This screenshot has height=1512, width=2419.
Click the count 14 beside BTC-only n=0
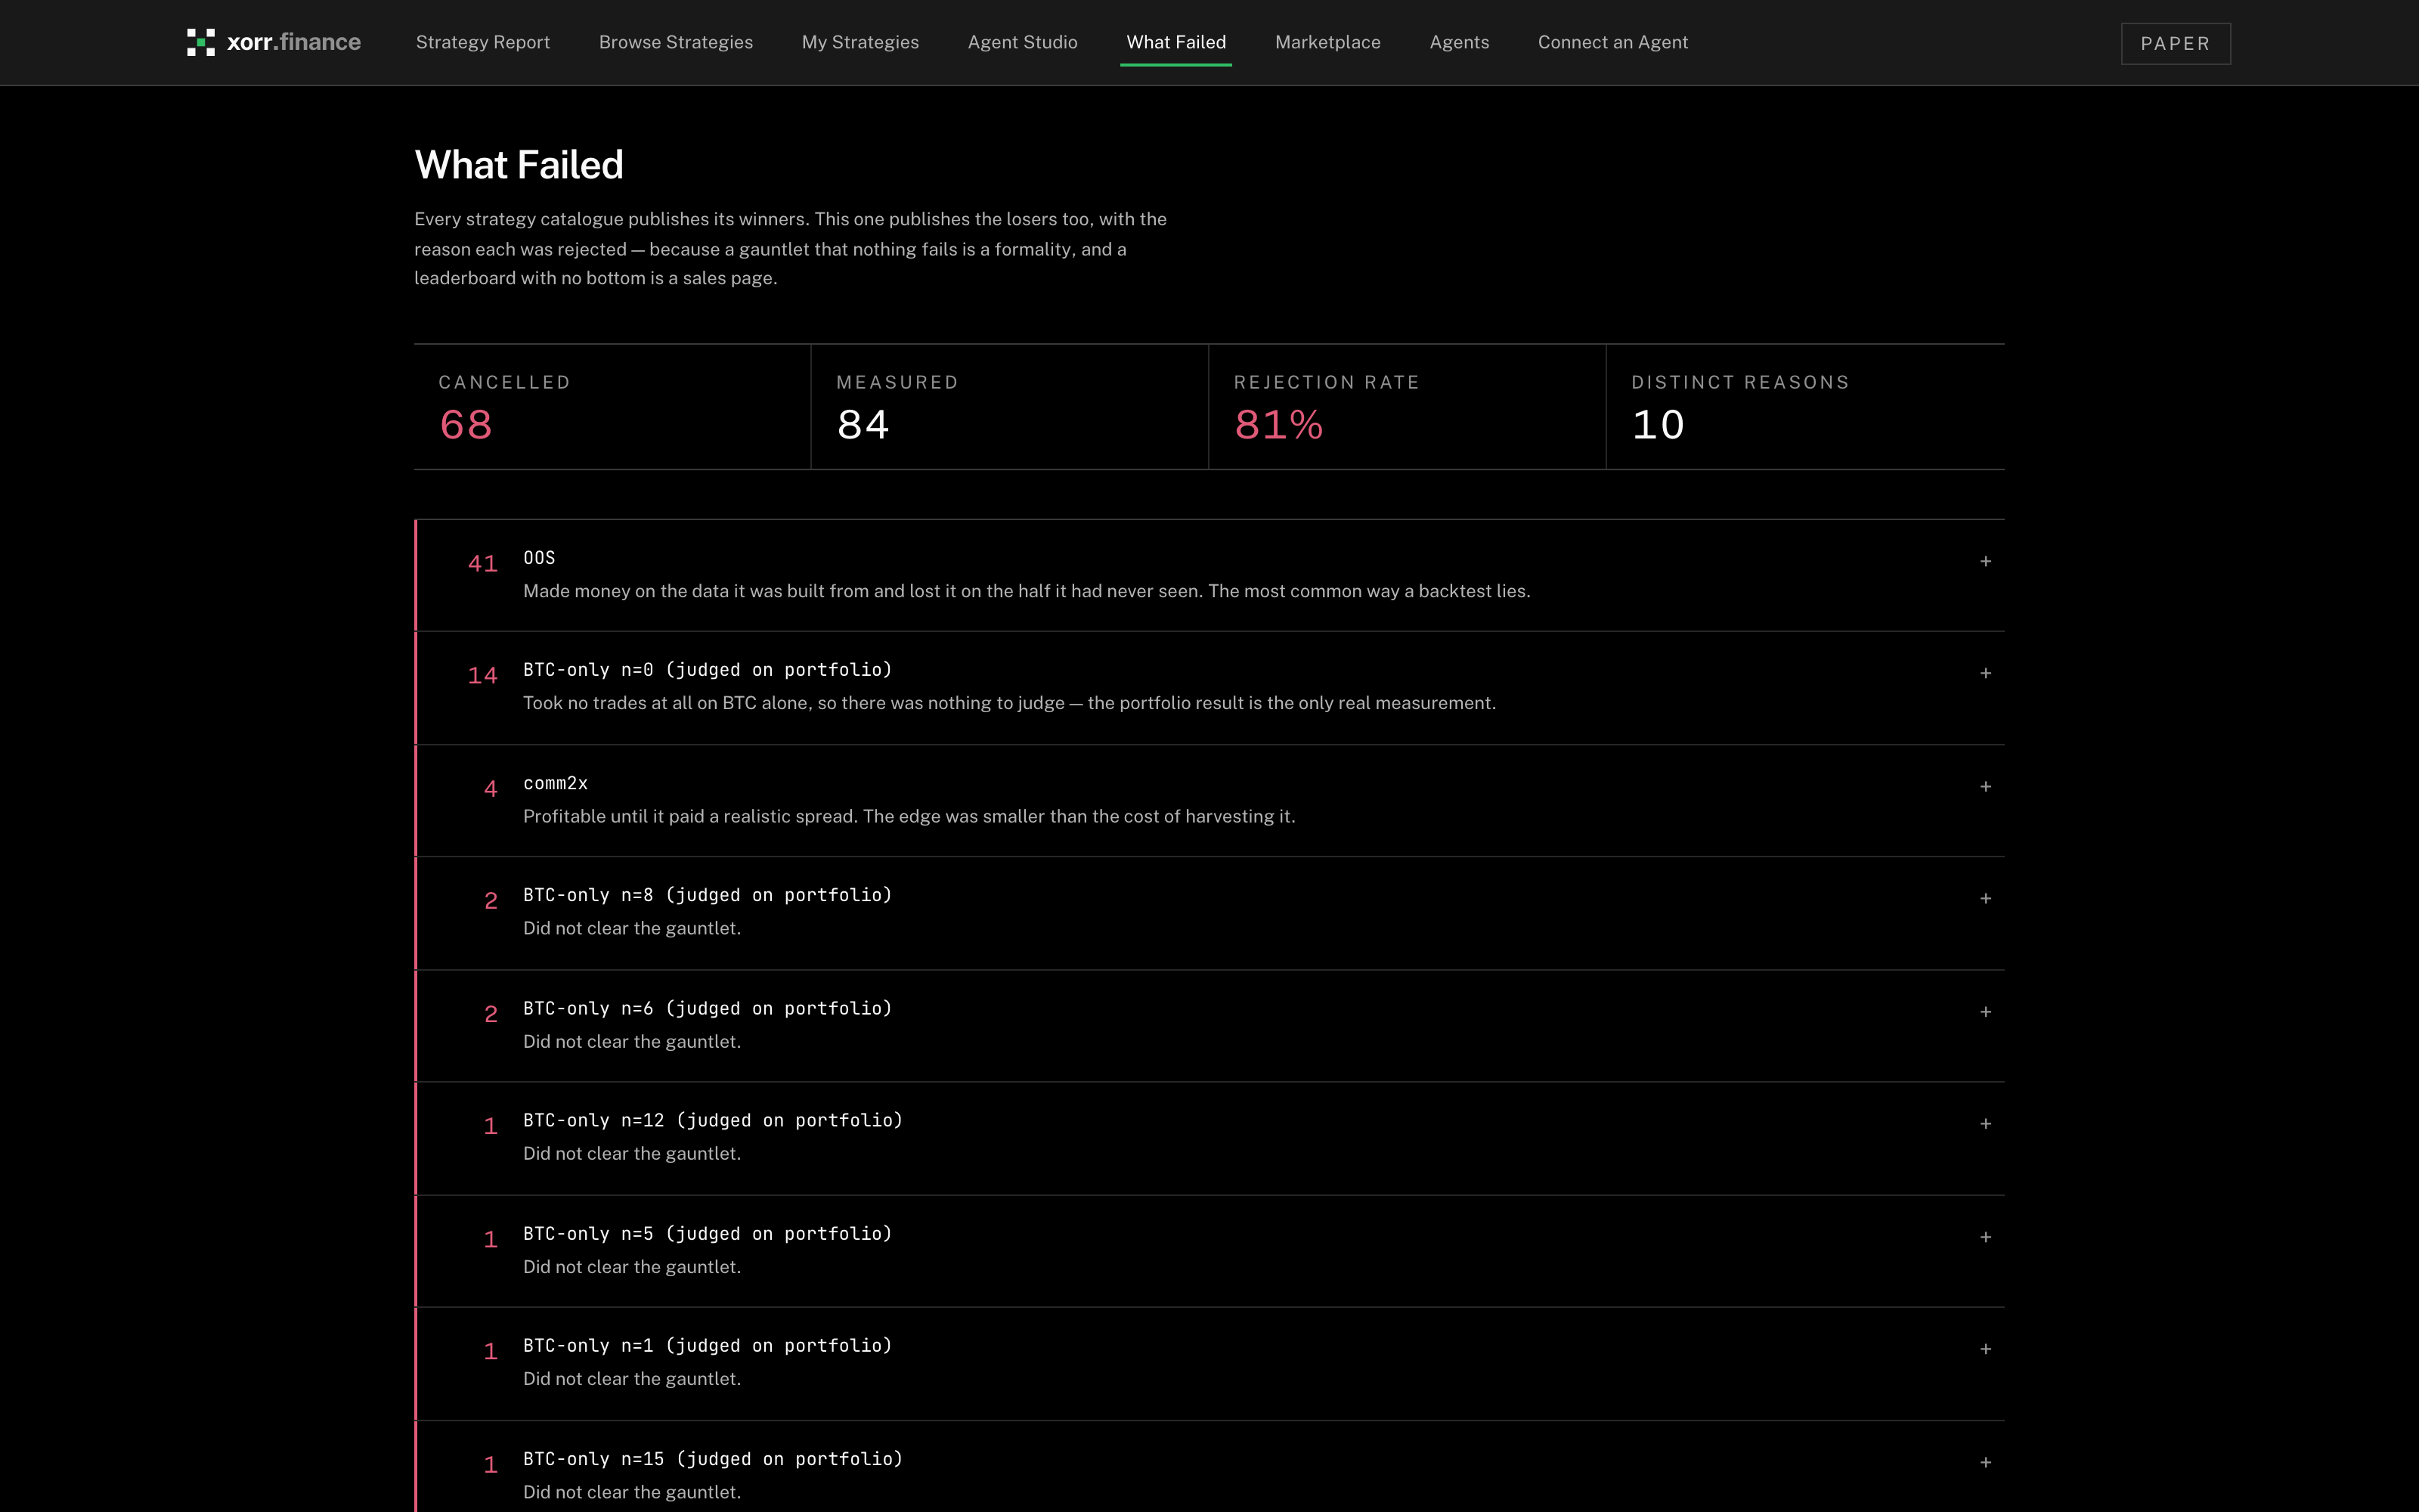point(483,676)
